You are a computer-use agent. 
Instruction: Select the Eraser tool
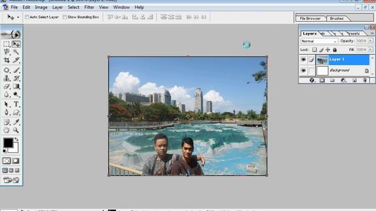tap(6, 86)
